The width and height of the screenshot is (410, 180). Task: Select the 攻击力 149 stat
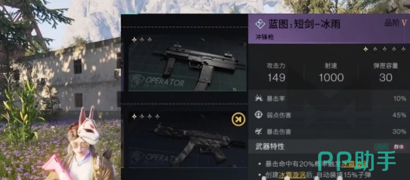[x=276, y=72]
